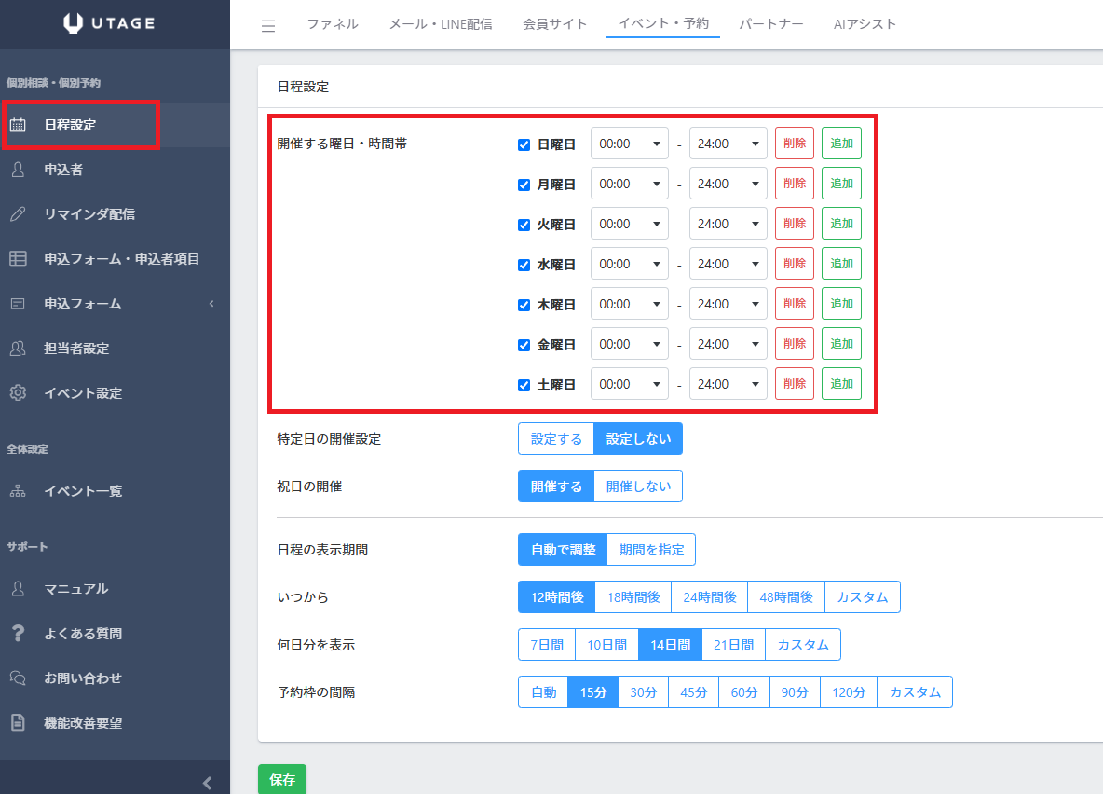Uncheck the 日曜日 checkbox
Viewport: 1103px width, 794px height.
[x=524, y=144]
